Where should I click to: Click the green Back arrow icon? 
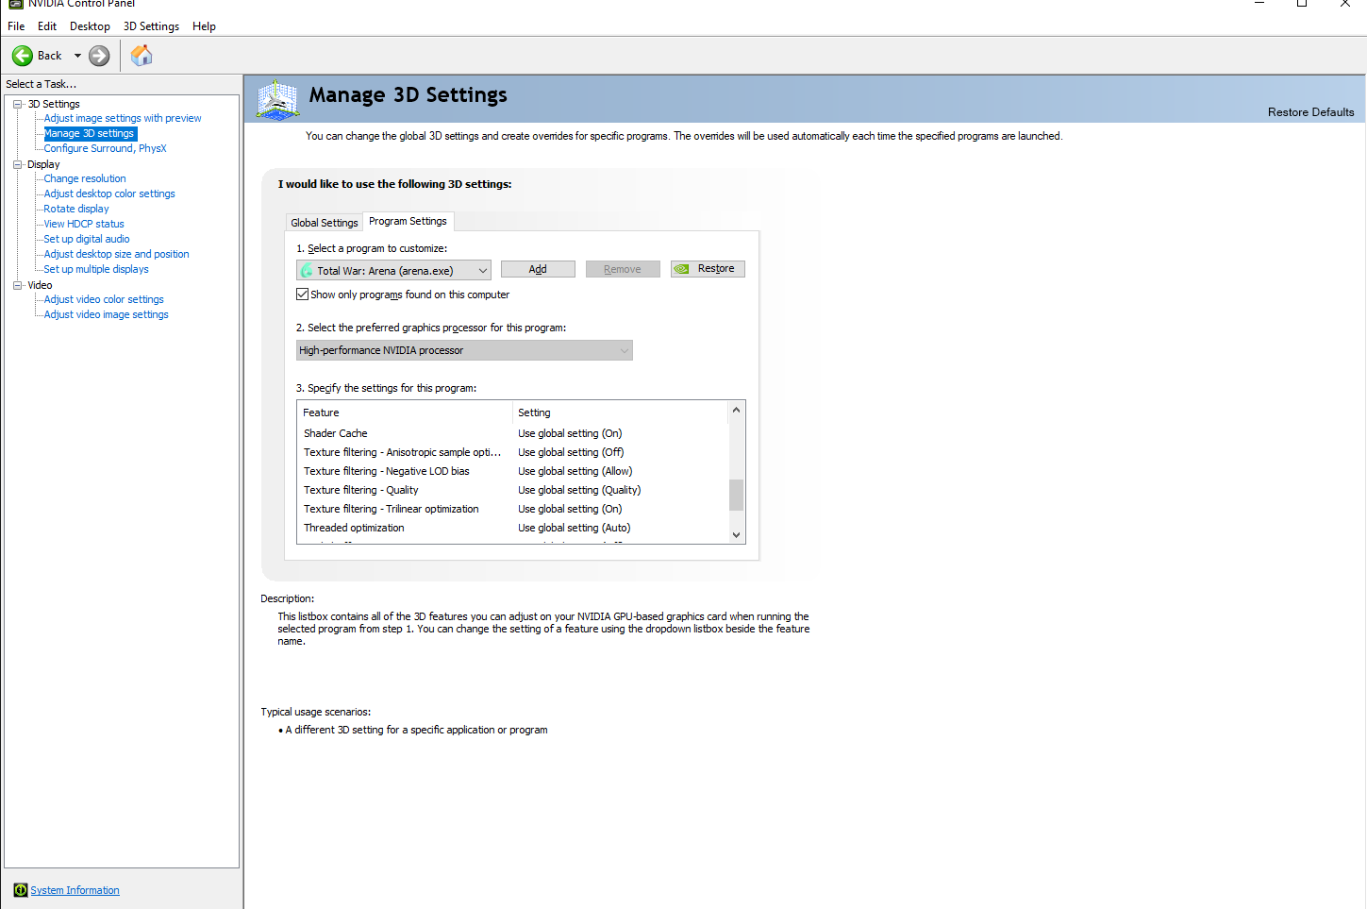point(23,56)
